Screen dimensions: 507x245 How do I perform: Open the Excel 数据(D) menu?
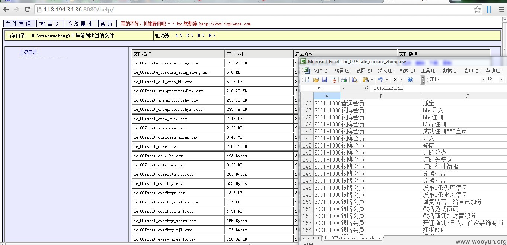(x=450, y=70)
